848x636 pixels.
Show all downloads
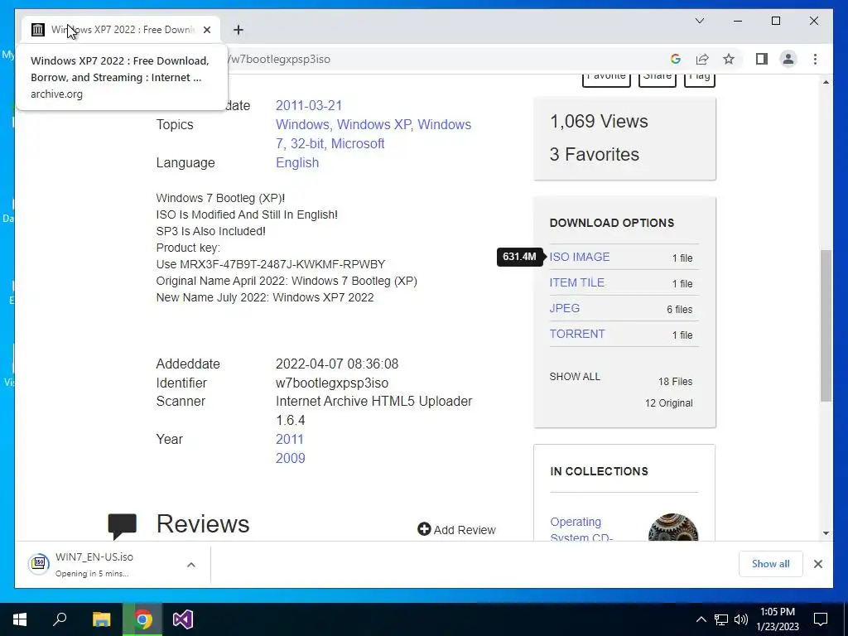coord(770,563)
